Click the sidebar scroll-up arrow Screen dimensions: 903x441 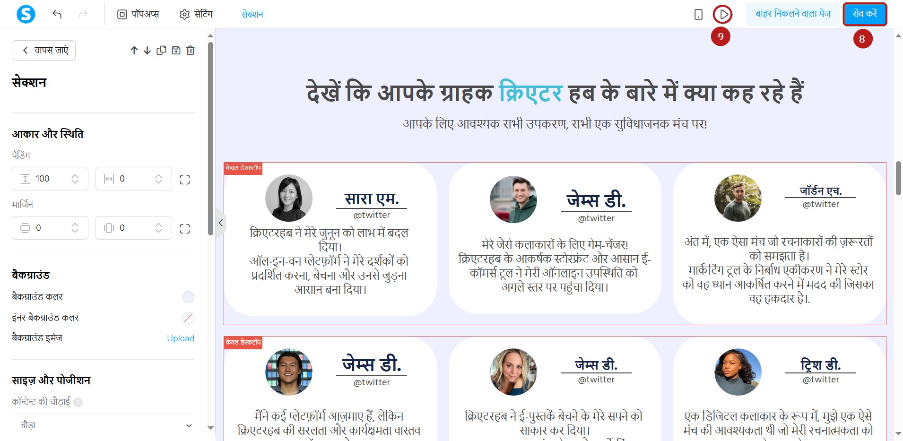210,36
